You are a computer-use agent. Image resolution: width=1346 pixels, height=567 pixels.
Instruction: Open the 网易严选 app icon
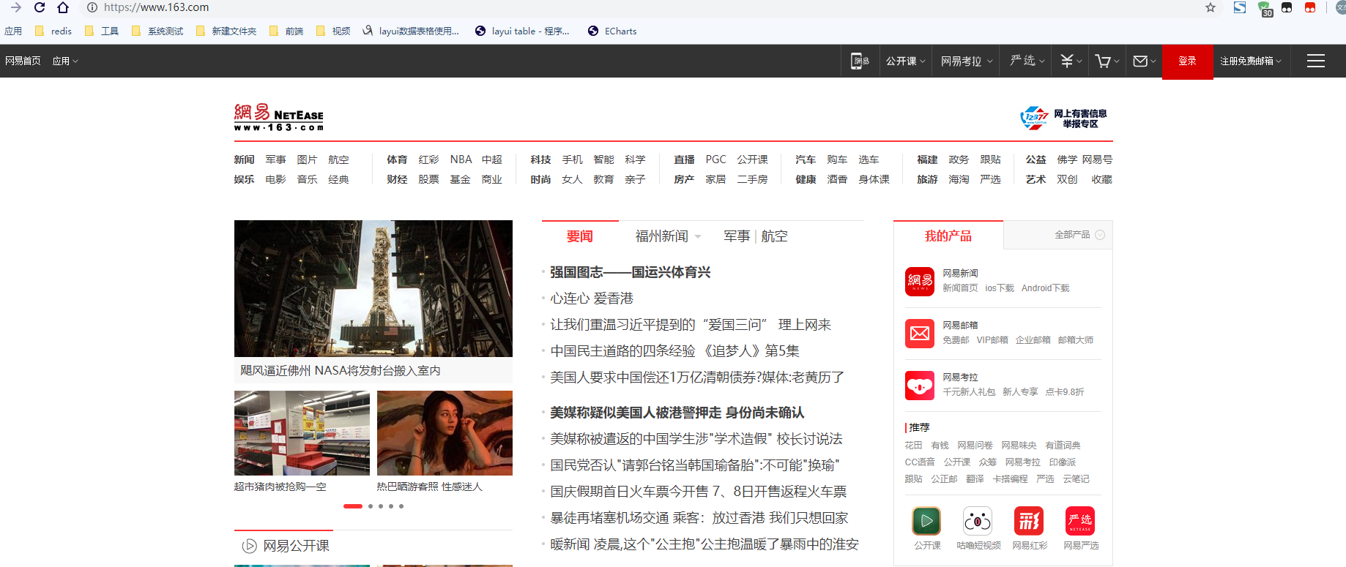[x=1080, y=521]
